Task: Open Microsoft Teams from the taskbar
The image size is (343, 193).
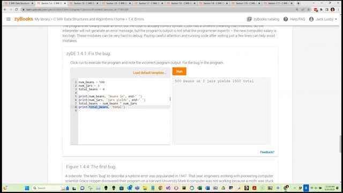Action: point(137,188)
